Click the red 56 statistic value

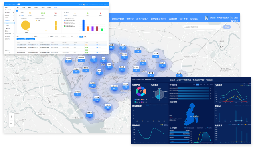click(55, 13)
